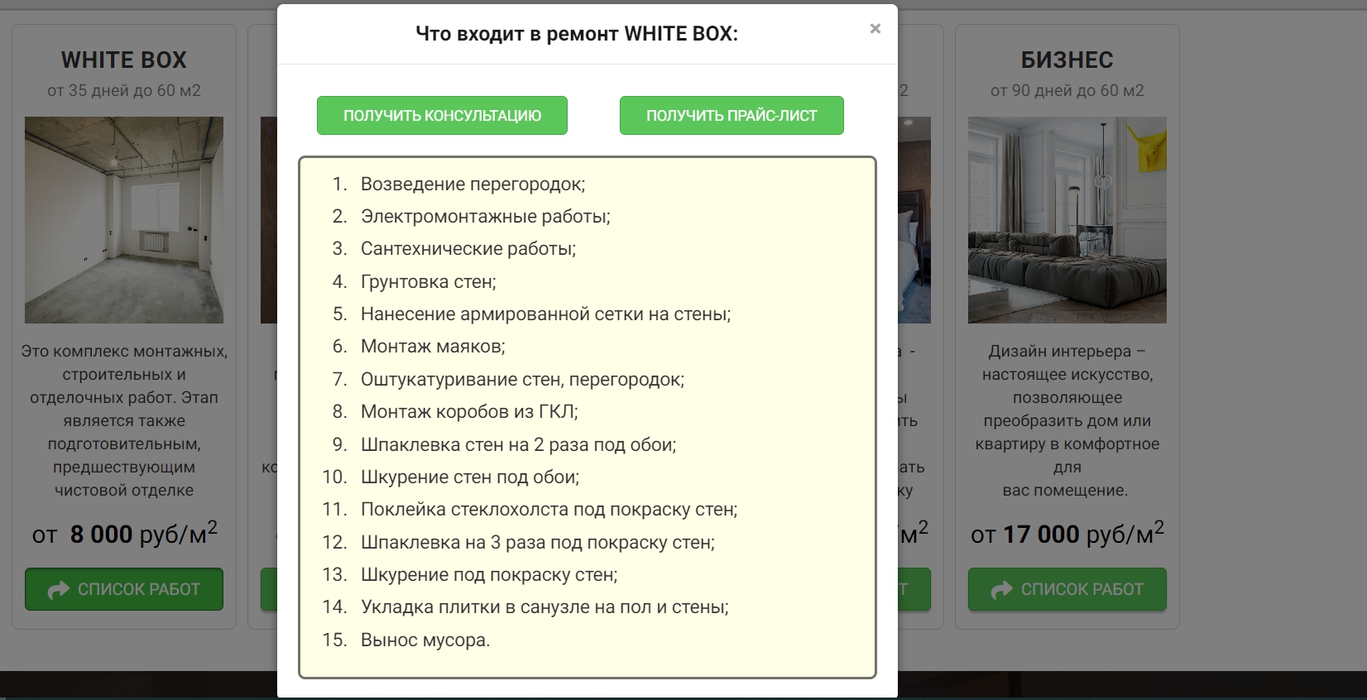Select list item 'Возведение перегородок'

click(x=472, y=185)
